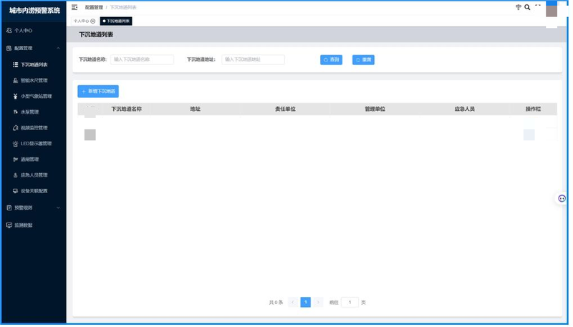Expand the 预警规则 menu chevron
This screenshot has height=327, width=573.
(58, 208)
